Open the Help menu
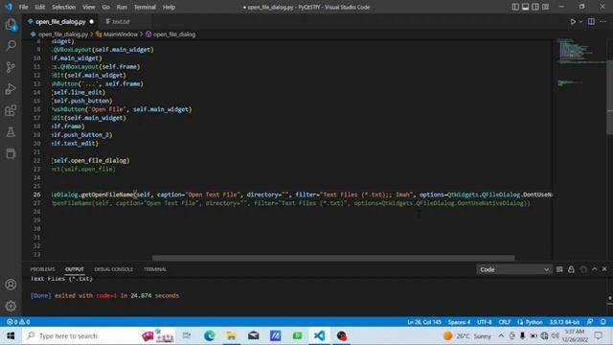 pyautogui.click(x=169, y=7)
